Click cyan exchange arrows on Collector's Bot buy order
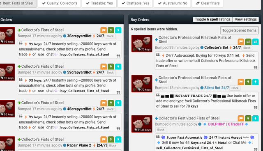263x151 pixels. tap(255, 41)
